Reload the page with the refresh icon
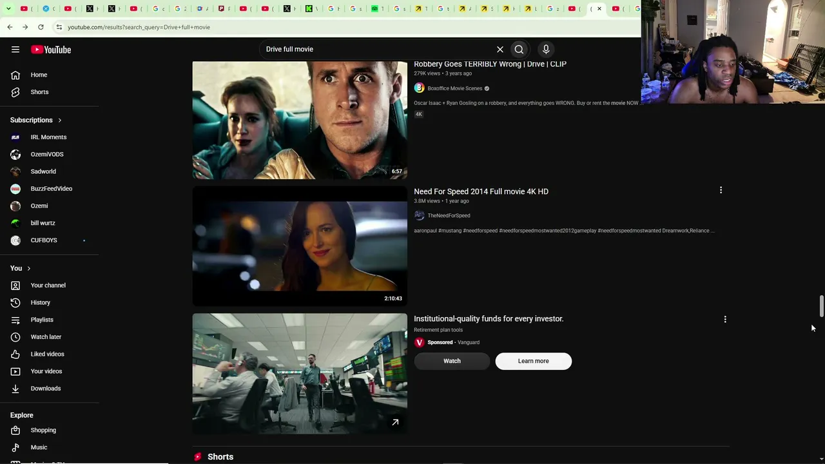Screen dimensions: 825x464 pos(41,27)
